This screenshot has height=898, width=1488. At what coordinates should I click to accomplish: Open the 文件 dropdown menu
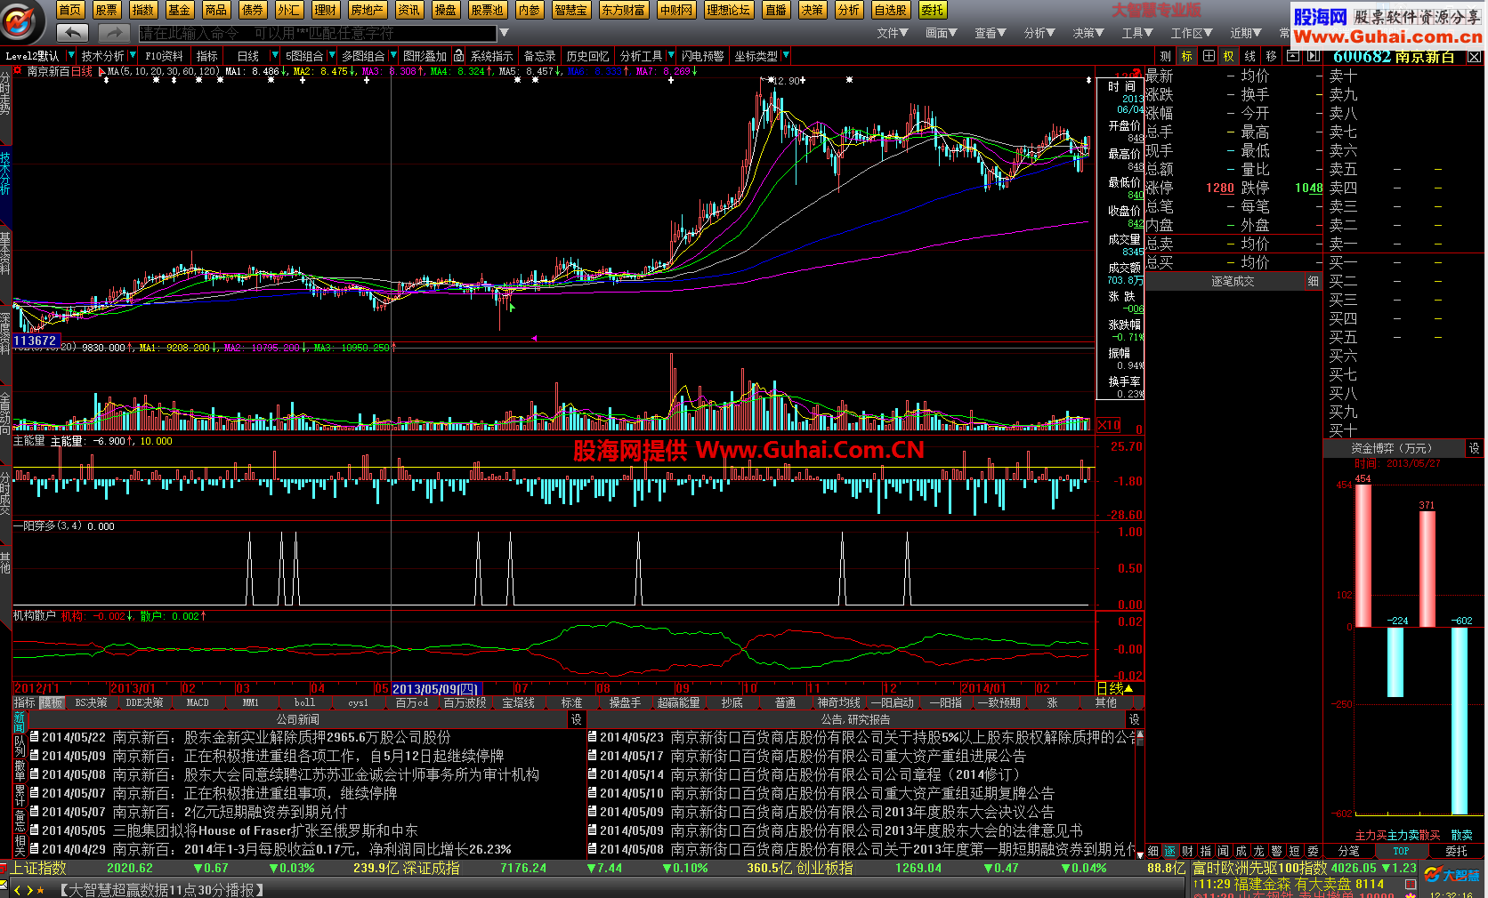tap(892, 33)
